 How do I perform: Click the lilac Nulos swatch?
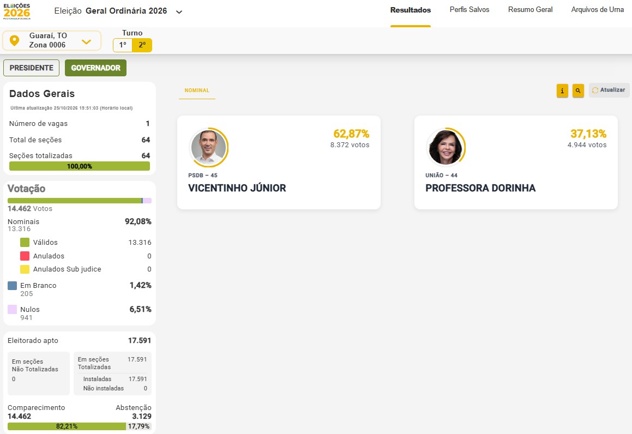(x=12, y=310)
